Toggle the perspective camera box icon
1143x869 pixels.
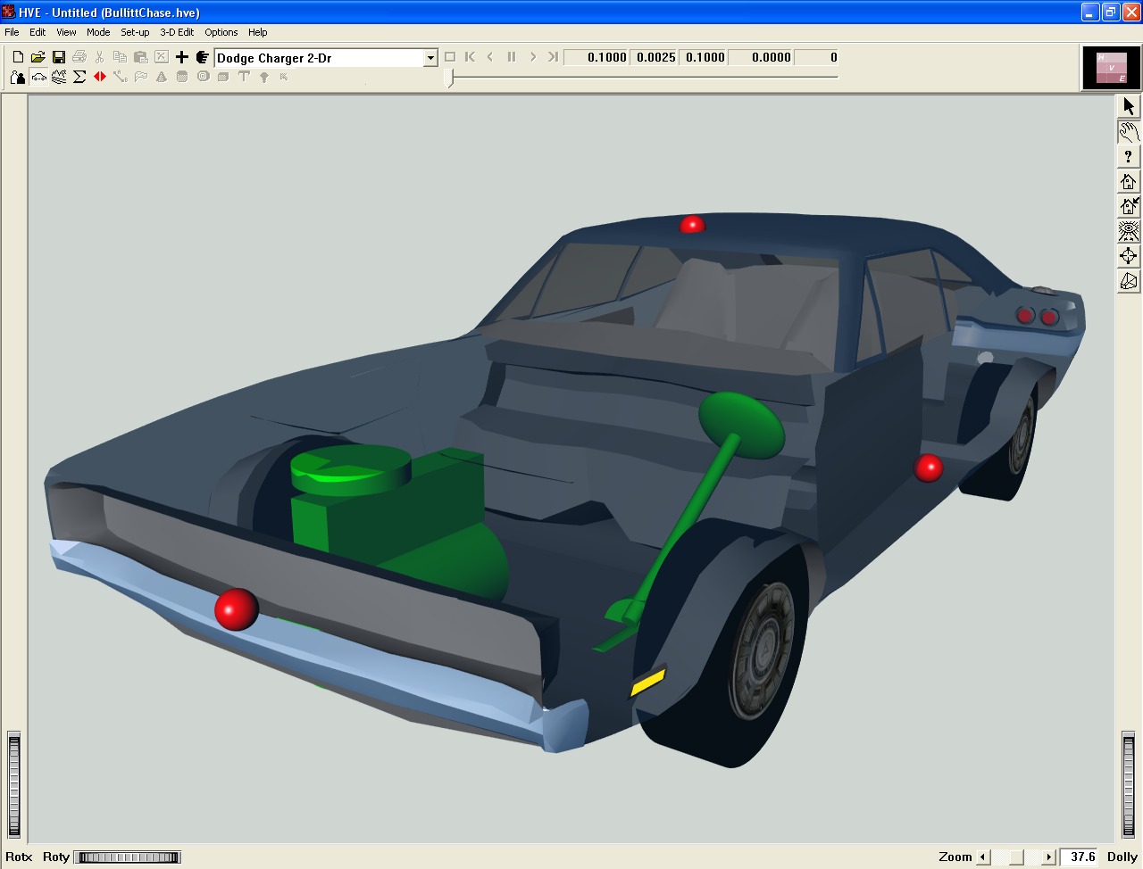click(1129, 282)
